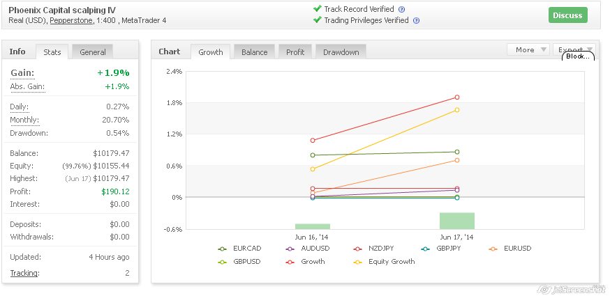Switch to the Stats tab
610x298 pixels.
(x=52, y=52)
